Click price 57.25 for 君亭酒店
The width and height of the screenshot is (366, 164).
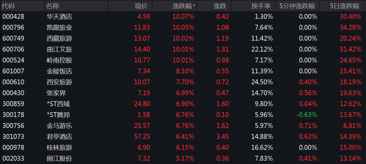pyautogui.click(x=142, y=137)
